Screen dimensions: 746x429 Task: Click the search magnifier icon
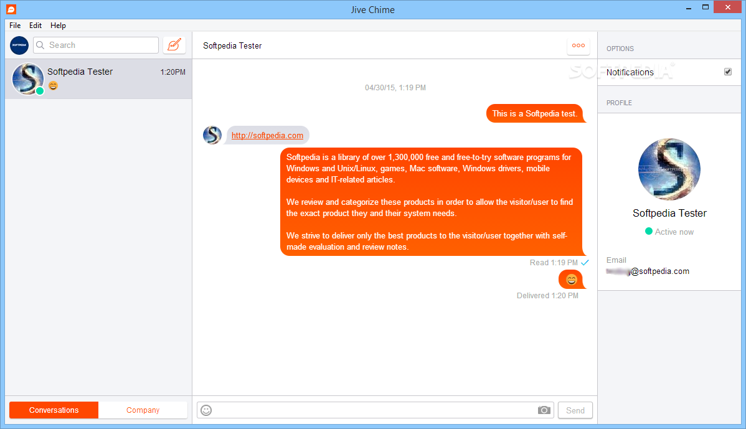tap(40, 45)
